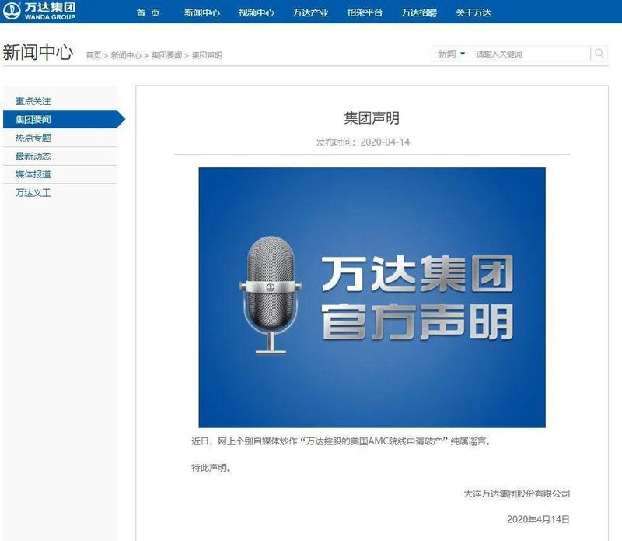Open the 新闻中心 nav menu item

202,12
